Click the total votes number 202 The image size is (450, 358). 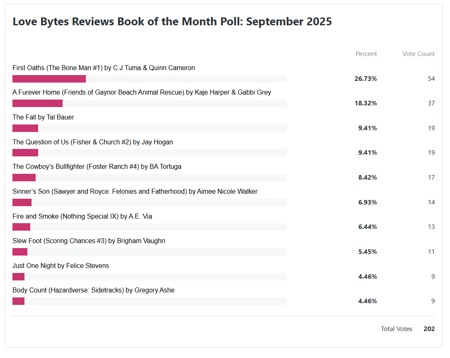429,329
